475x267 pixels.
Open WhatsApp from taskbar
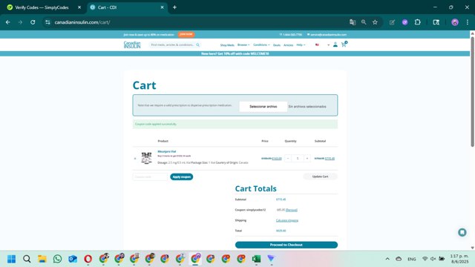57,259
